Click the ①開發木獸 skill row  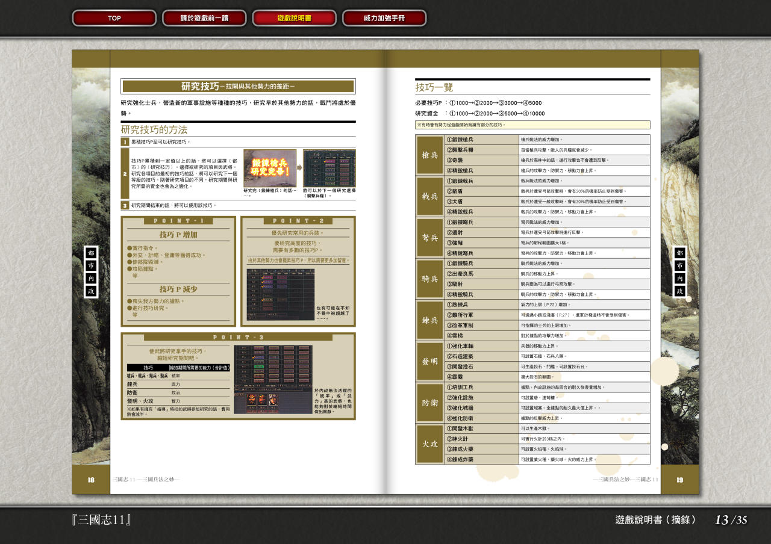[x=547, y=428]
